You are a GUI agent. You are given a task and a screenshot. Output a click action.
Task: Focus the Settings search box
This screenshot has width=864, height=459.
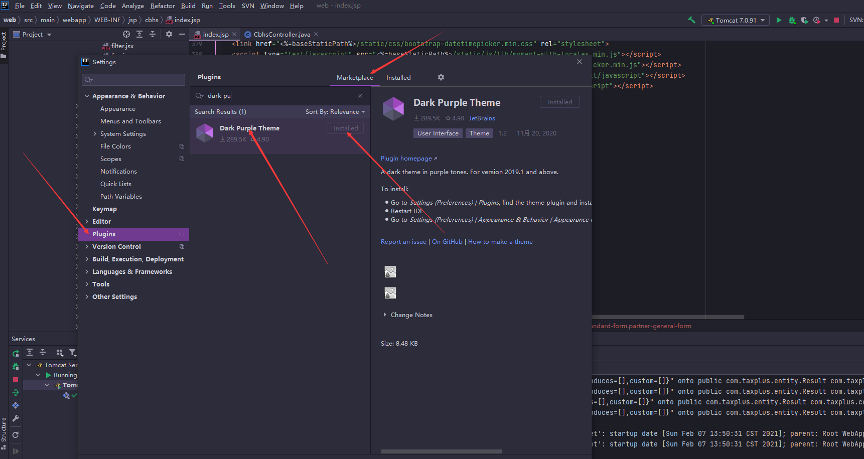tap(133, 80)
